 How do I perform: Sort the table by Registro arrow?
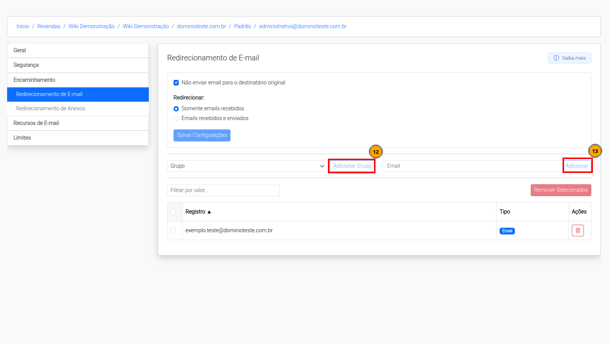click(x=209, y=212)
